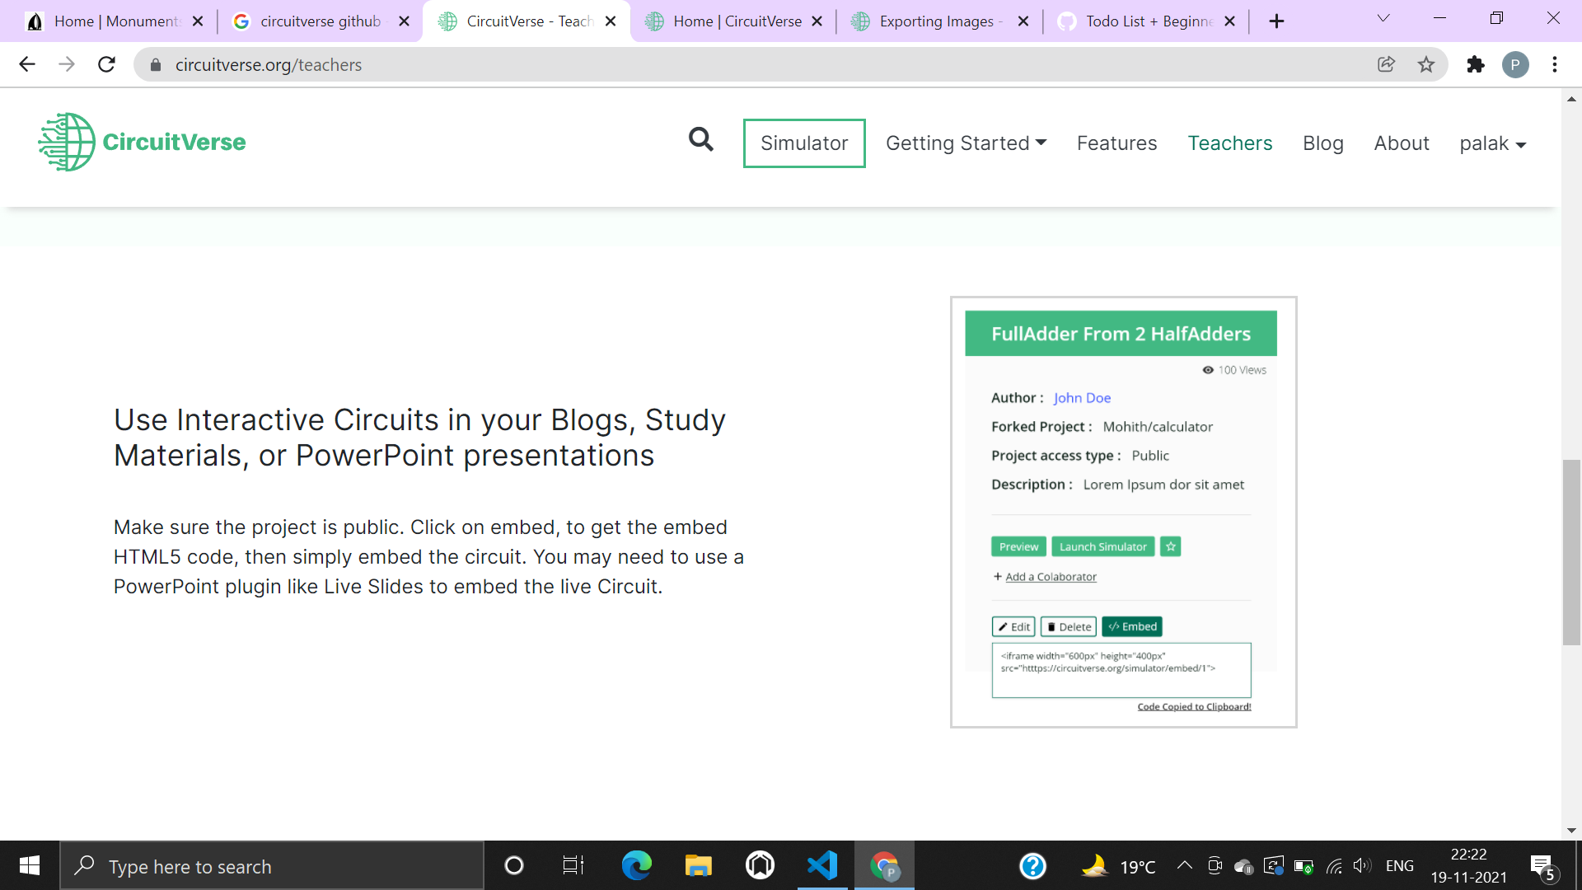Open the Getting Started dropdown menu

click(x=965, y=143)
